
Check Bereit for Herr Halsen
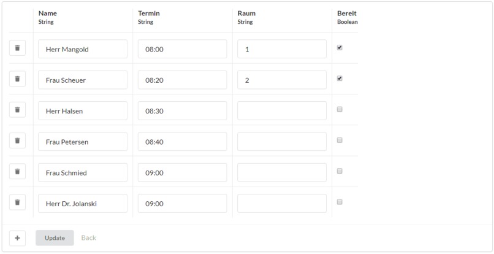point(340,109)
